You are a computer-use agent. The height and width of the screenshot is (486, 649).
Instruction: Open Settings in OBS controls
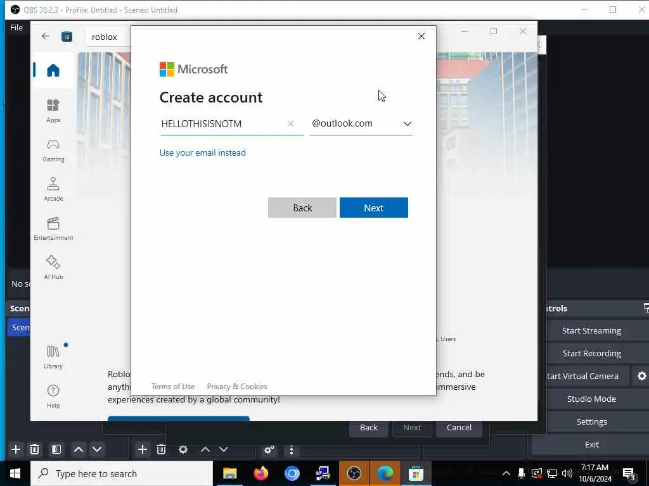(x=591, y=421)
